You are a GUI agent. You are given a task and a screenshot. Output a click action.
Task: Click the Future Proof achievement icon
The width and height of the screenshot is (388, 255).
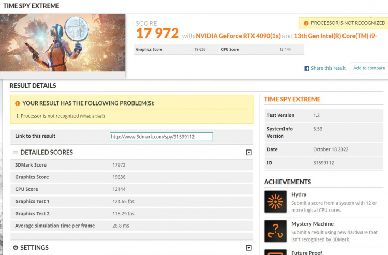click(x=275, y=252)
